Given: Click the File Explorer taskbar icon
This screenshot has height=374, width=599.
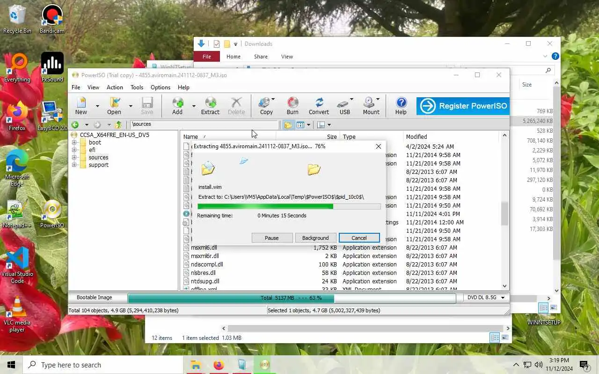Looking at the screenshot, I should click(196, 365).
